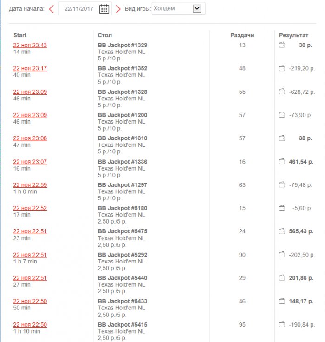Viewport: 325px width, 342px height.
Task: Click the Start column header
Action: pyautogui.click(x=20, y=35)
